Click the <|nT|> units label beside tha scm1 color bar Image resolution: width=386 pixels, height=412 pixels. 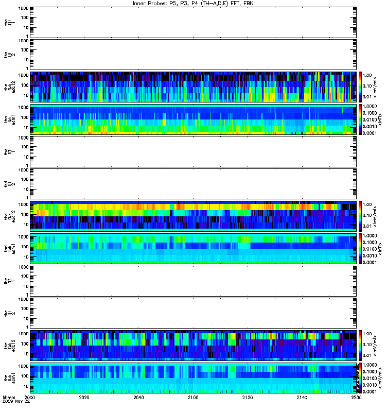pos(379,119)
